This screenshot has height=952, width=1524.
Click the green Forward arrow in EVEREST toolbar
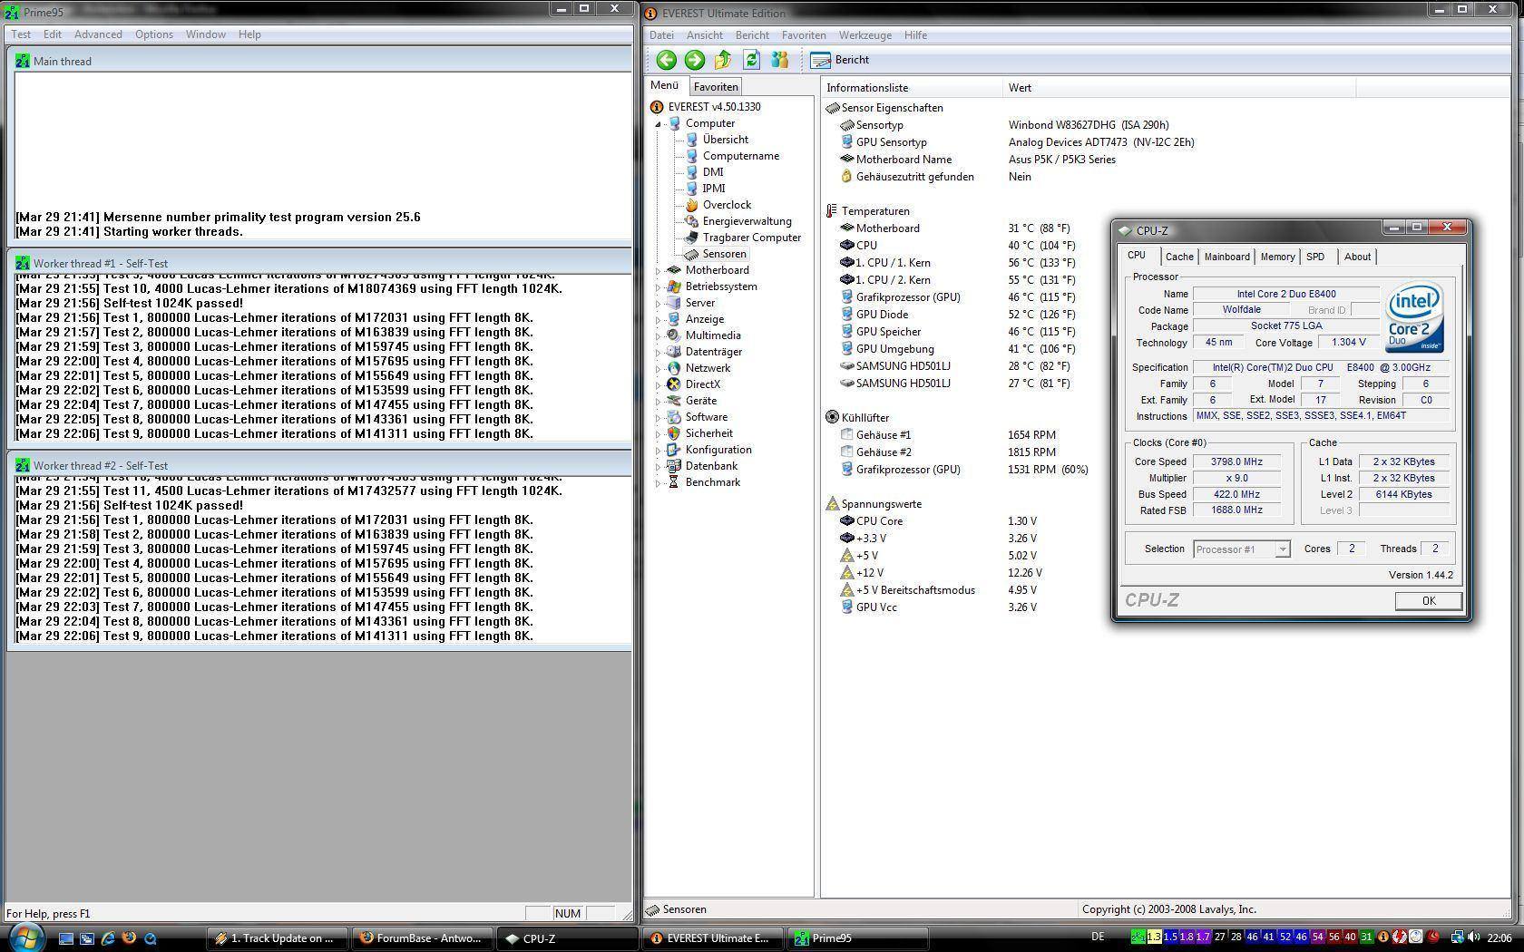point(695,60)
